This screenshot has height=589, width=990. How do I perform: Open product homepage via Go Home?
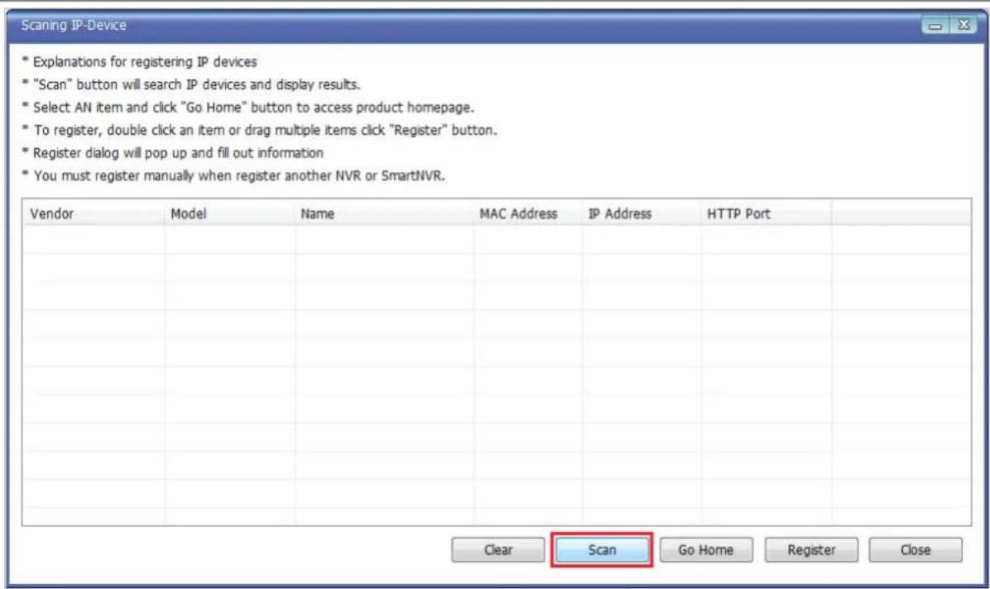point(706,550)
